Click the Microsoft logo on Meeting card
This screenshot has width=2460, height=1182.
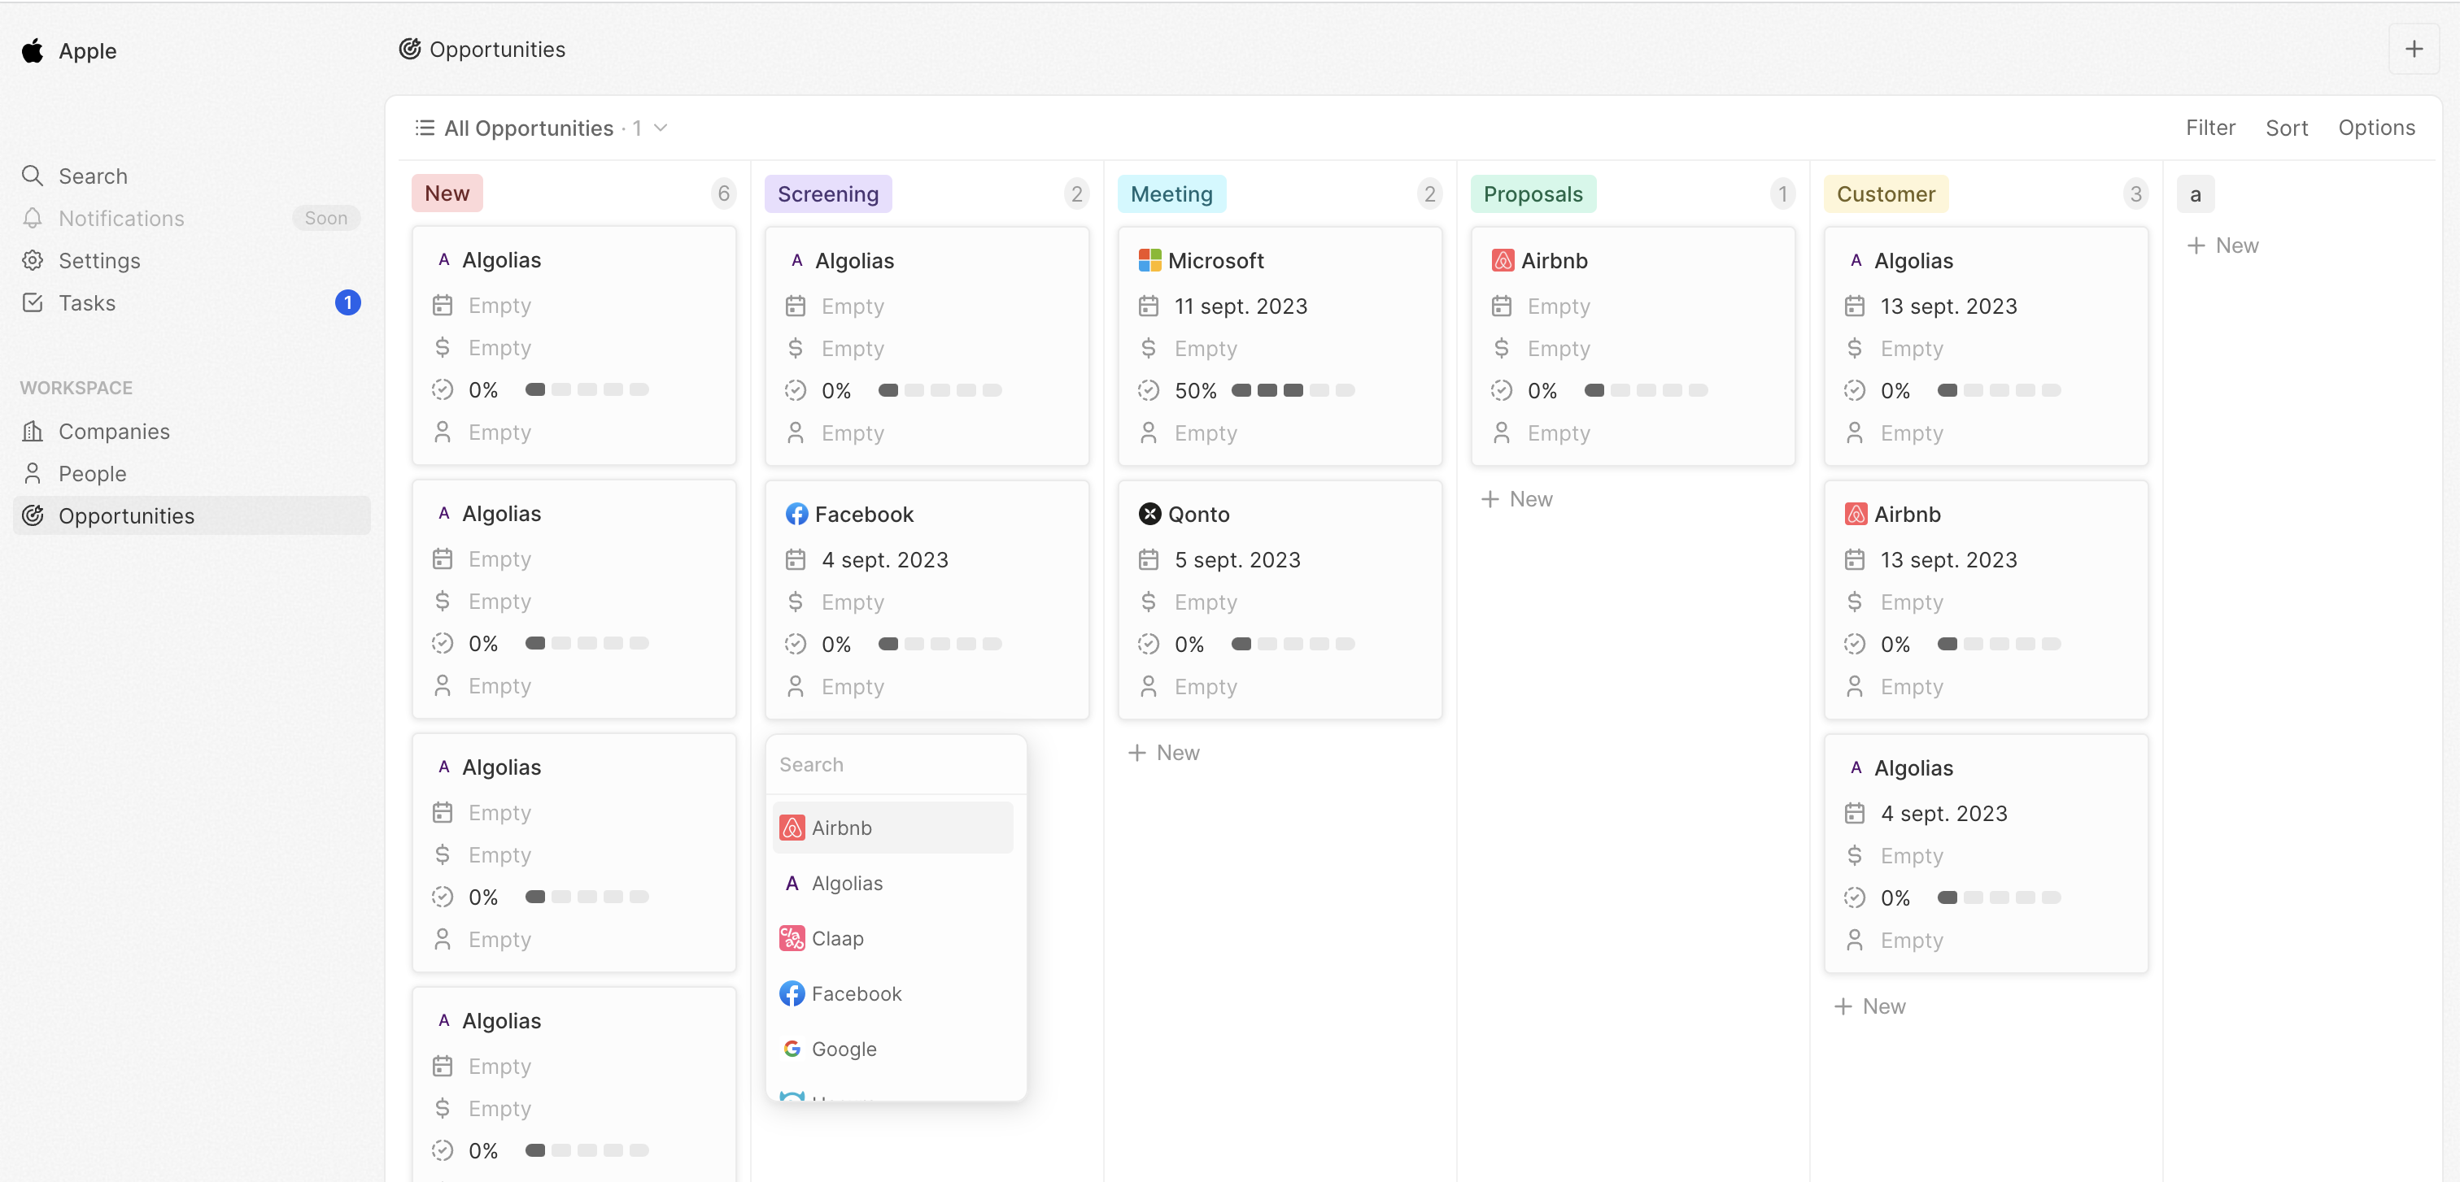click(1149, 260)
